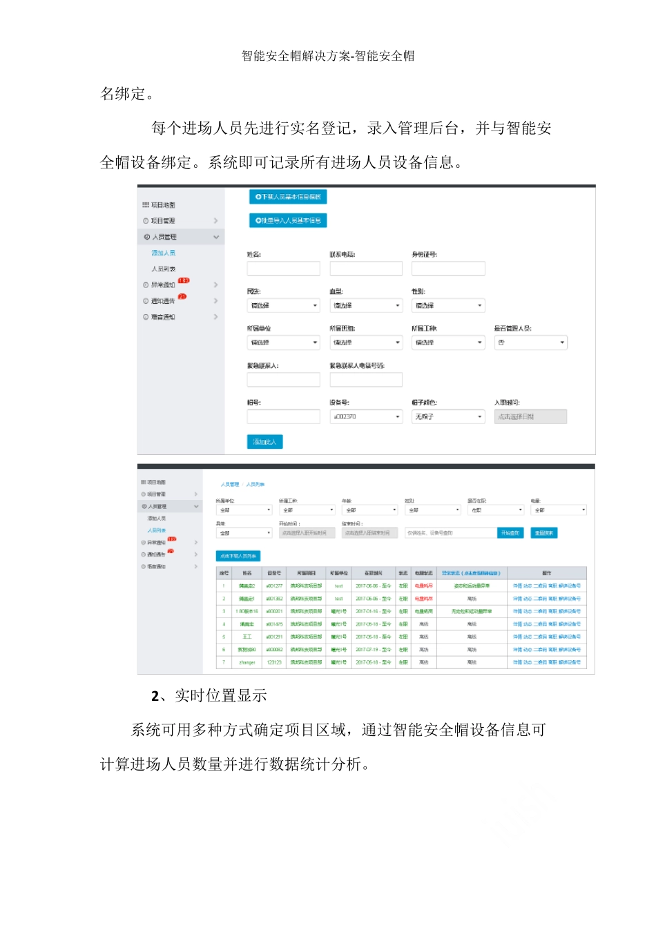Focus the name or device number search box
This screenshot has height=928, width=656.
tap(451, 533)
